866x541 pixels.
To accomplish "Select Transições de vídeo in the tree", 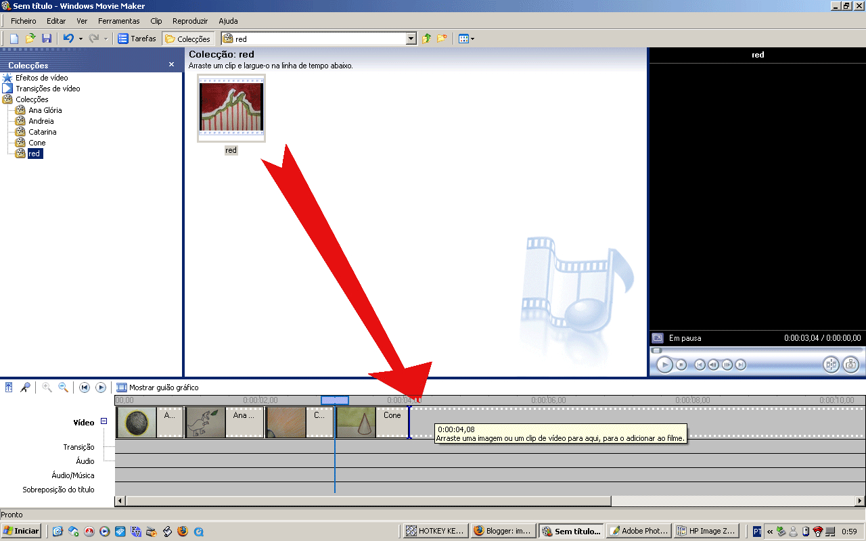I will coord(47,89).
